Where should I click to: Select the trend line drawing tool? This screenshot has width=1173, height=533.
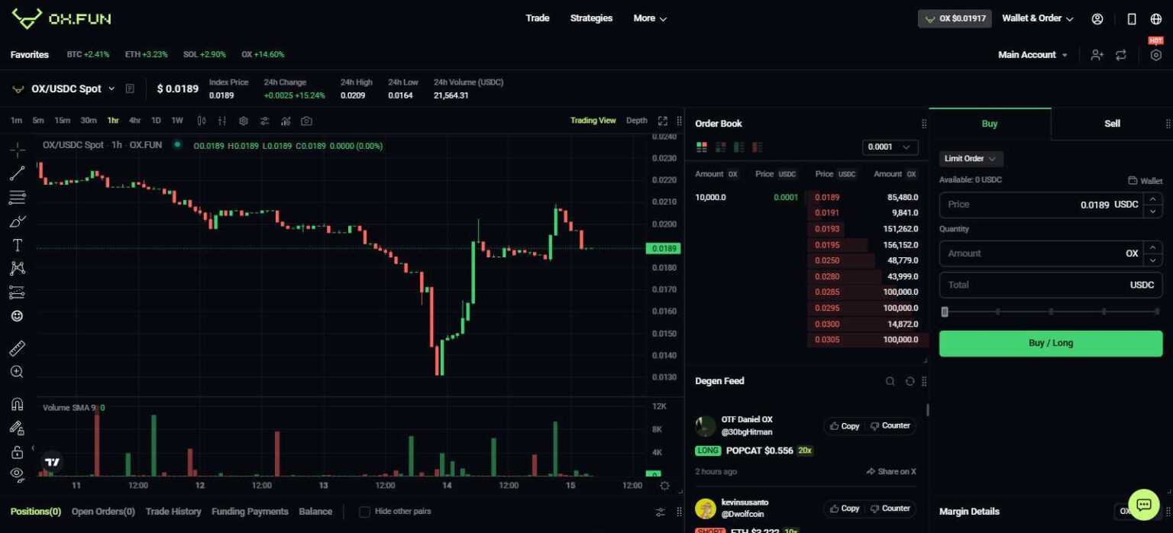[x=16, y=173]
